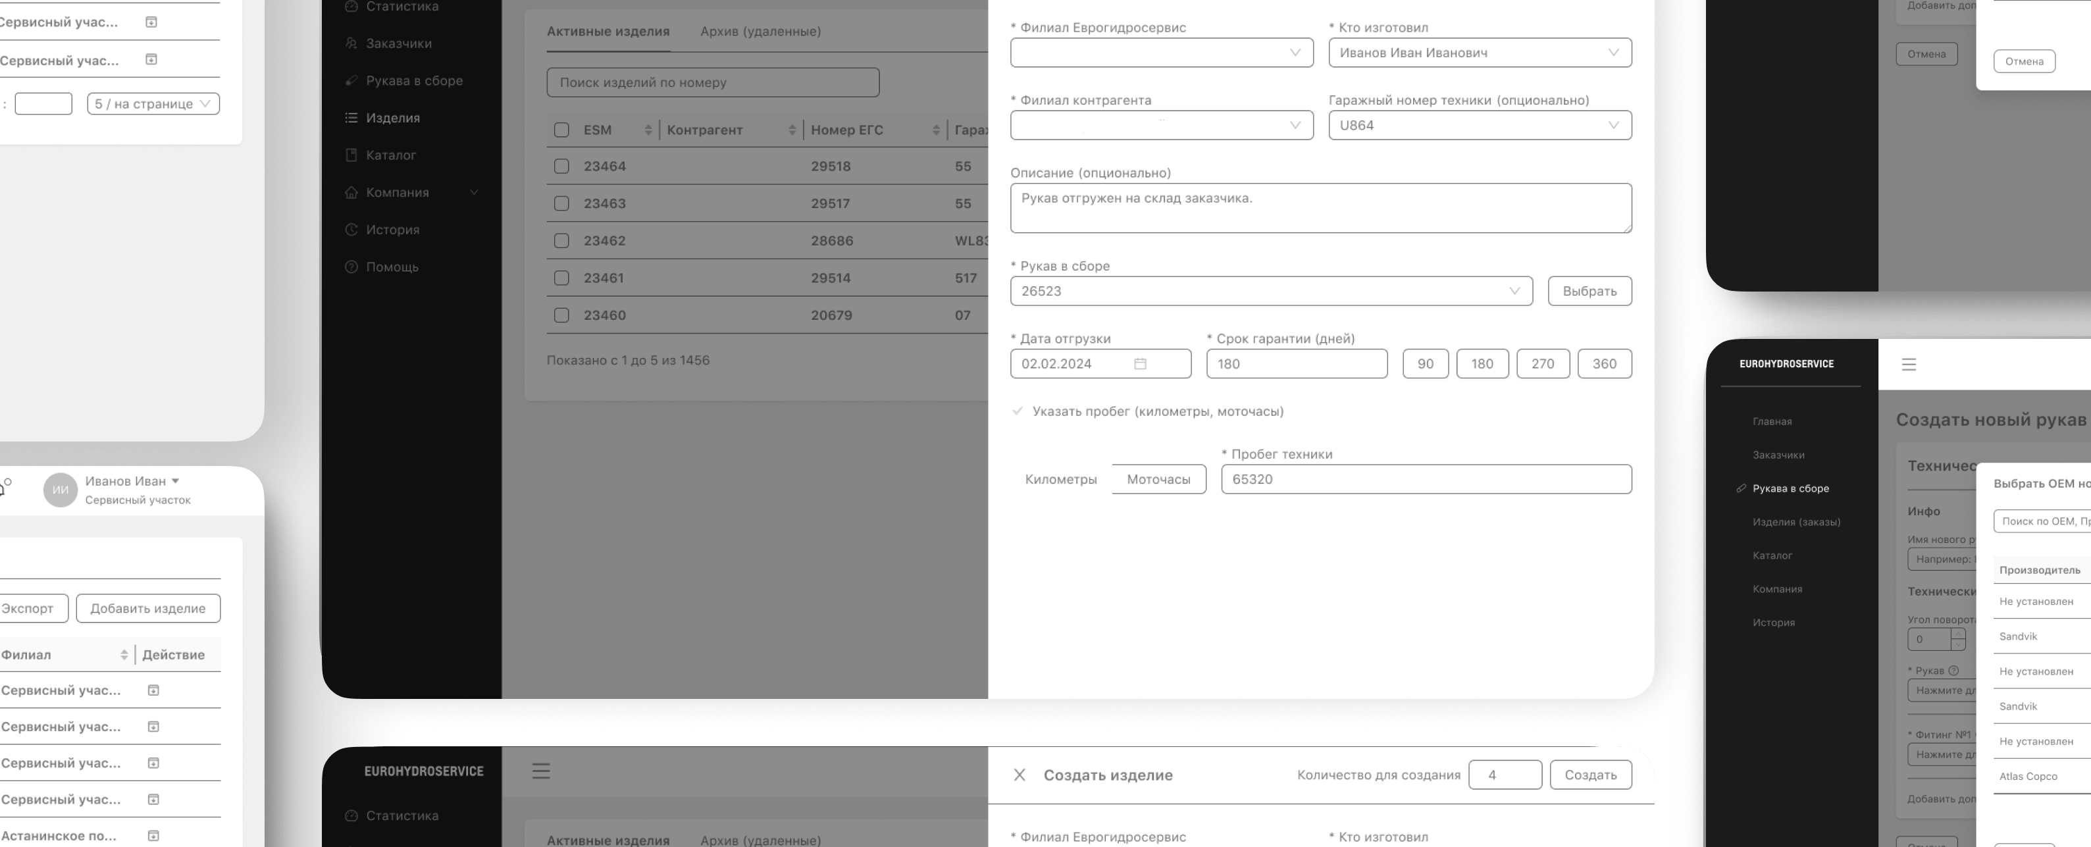Click ESM column sort arrows

click(x=648, y=130)
